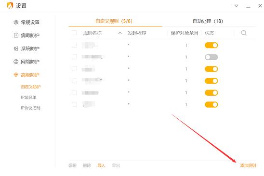The width and height of the screenshot is (264, 176).
Task: Click the globe icon beside 网络防护
Action: click(x=16, y=62)
